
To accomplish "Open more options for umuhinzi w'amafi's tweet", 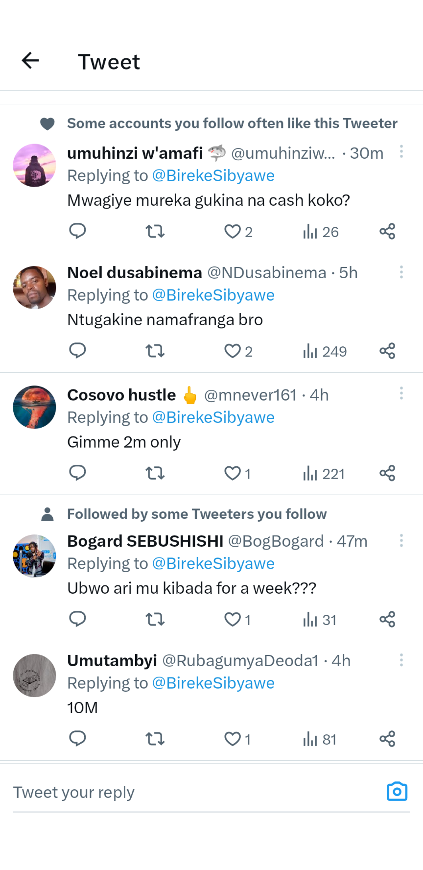I will [x=401, y=151].
